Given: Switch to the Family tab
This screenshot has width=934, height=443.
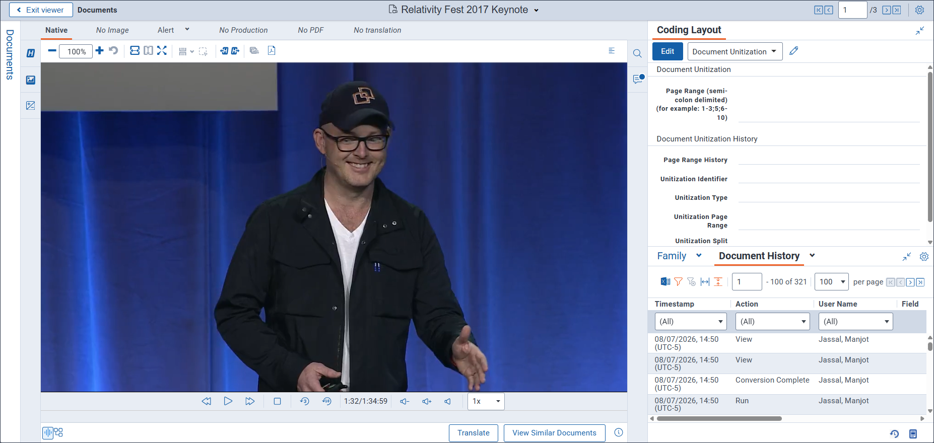Looking at the screenshot, I should [672, 256].
